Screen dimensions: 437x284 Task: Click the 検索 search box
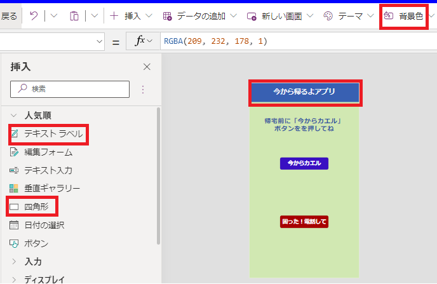tap(70, 89)
